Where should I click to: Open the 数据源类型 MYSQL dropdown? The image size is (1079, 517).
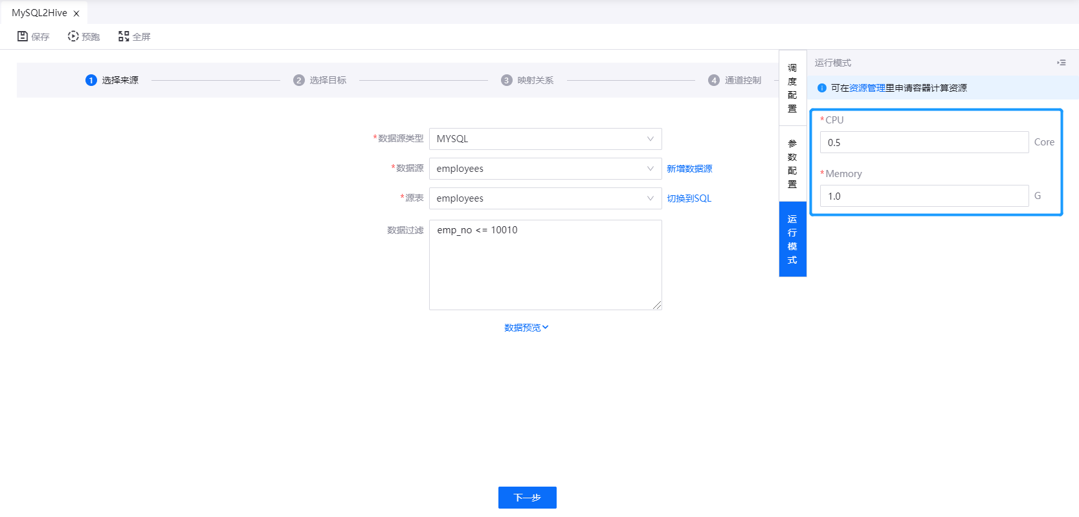[x=546, y=139]
